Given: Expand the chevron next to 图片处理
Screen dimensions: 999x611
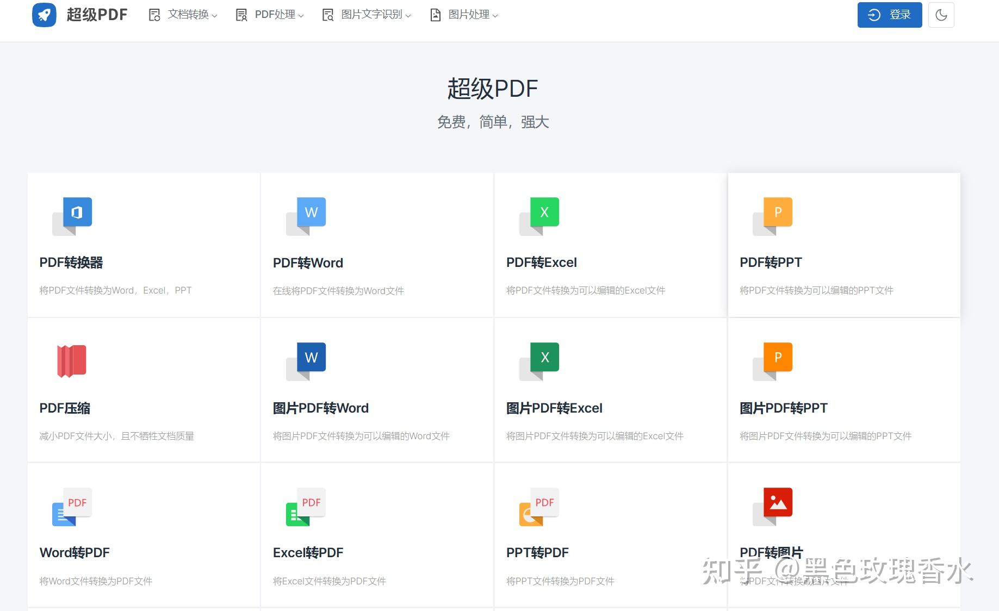Looking at the screenshot, I should 495,16.
